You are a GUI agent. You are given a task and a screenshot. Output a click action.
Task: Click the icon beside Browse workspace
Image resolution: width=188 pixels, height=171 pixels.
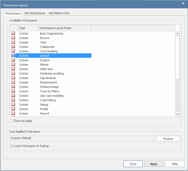tap(13, 38)
